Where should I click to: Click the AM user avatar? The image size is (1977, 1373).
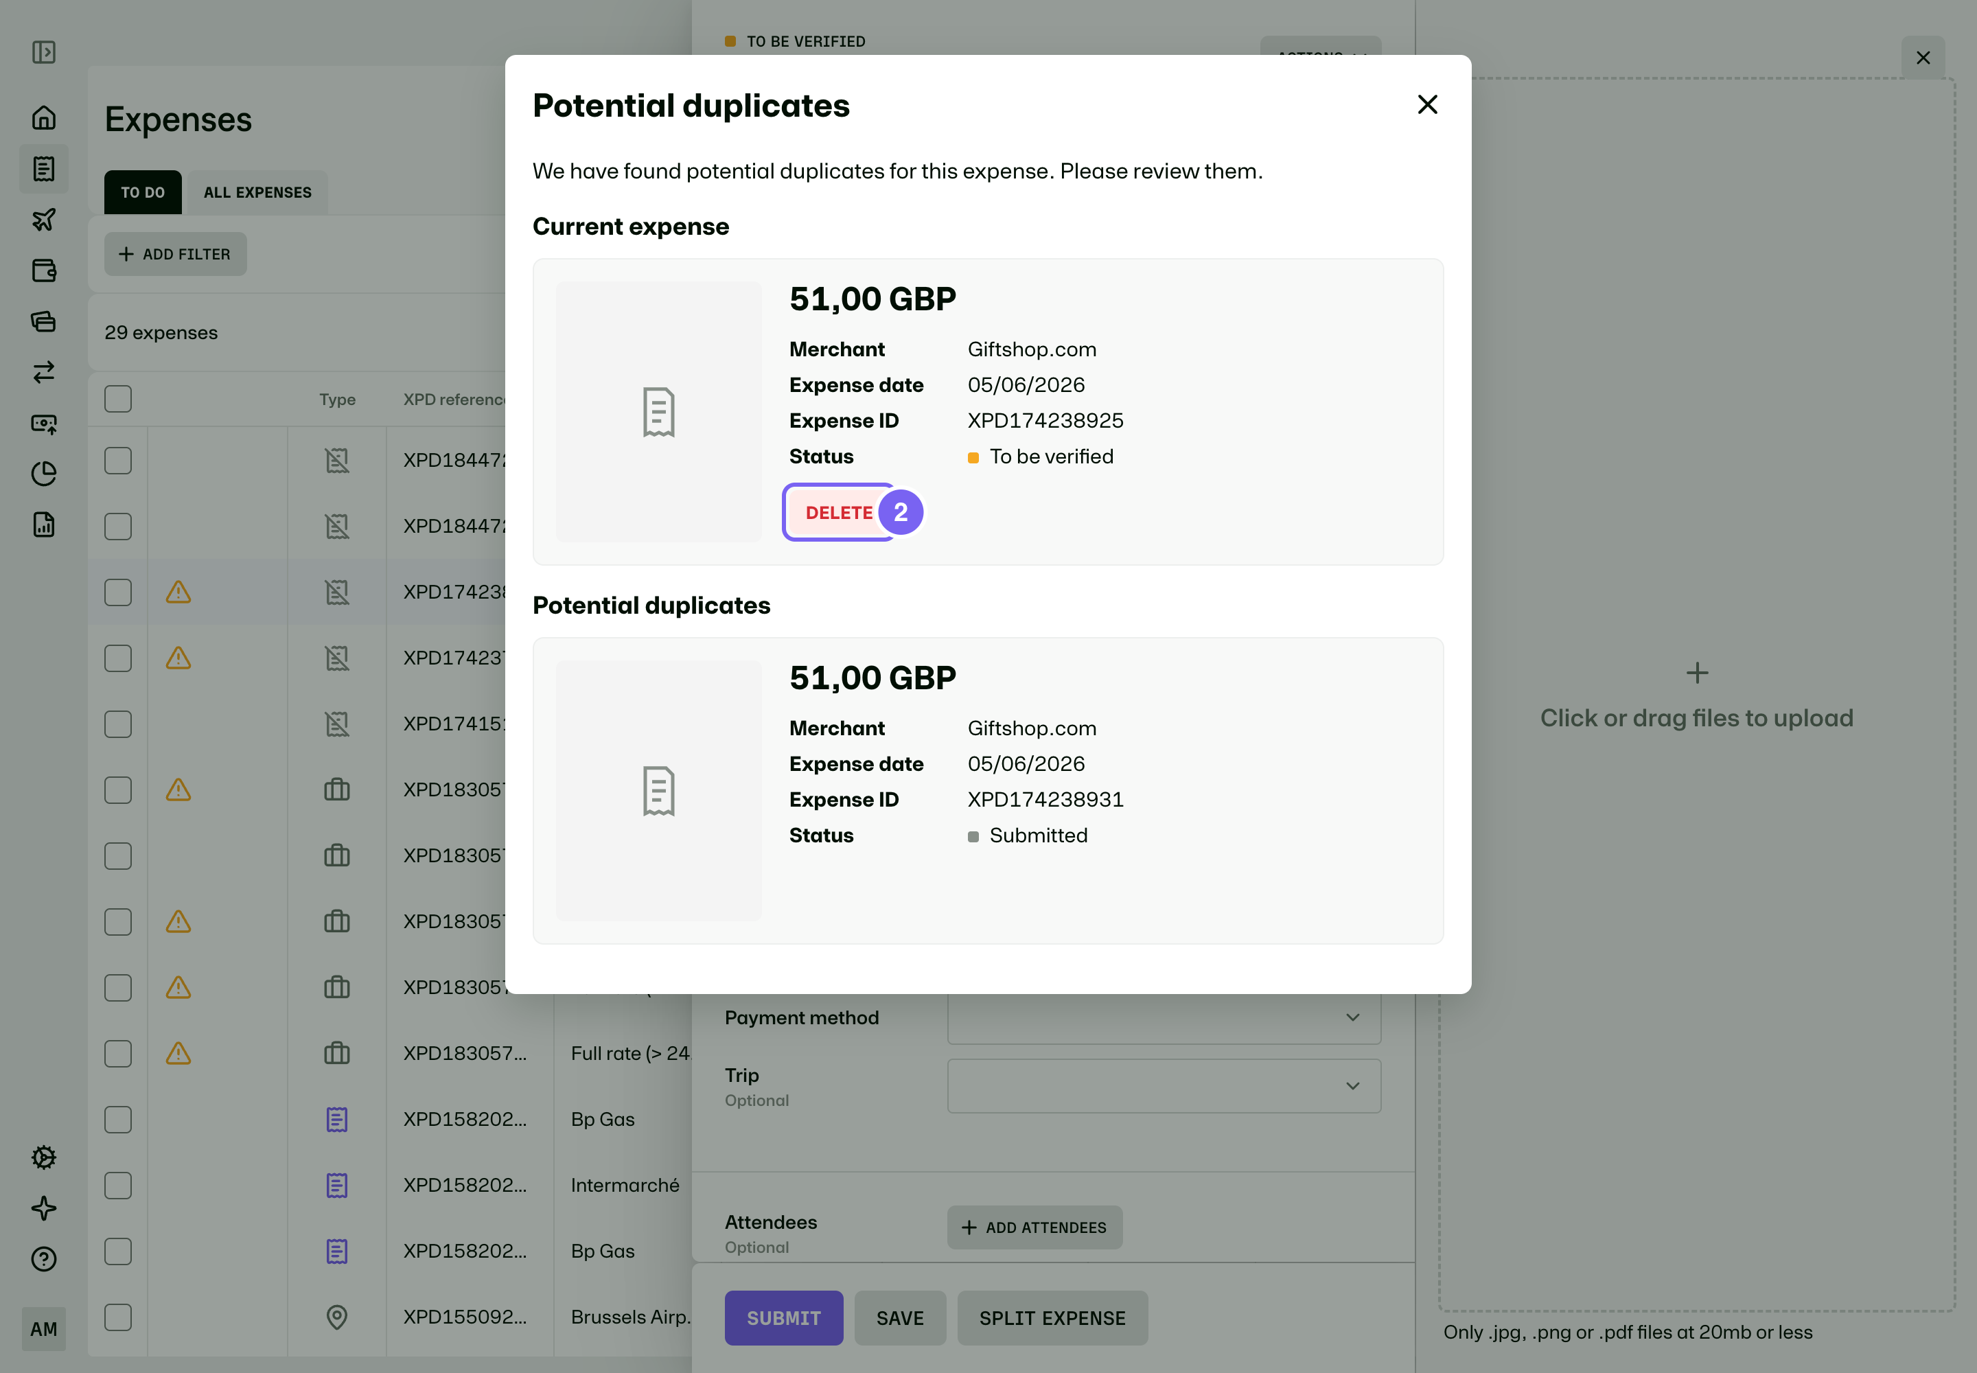click(x=44, y=1329)
